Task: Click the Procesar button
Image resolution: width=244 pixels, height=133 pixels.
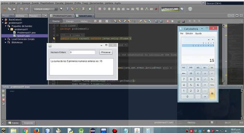Action: pos(106,52)
